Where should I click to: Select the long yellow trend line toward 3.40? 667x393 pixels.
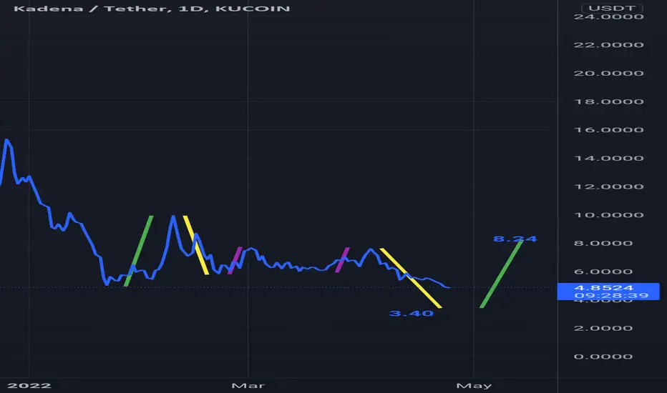point(411,278)
